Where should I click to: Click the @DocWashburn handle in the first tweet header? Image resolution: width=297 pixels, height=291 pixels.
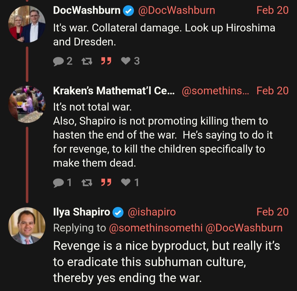pyautogui.click(x=177, y=10)
